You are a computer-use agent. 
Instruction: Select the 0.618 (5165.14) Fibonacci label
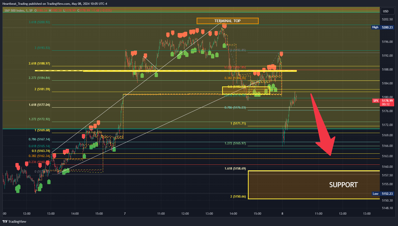(x=39, y=146)
